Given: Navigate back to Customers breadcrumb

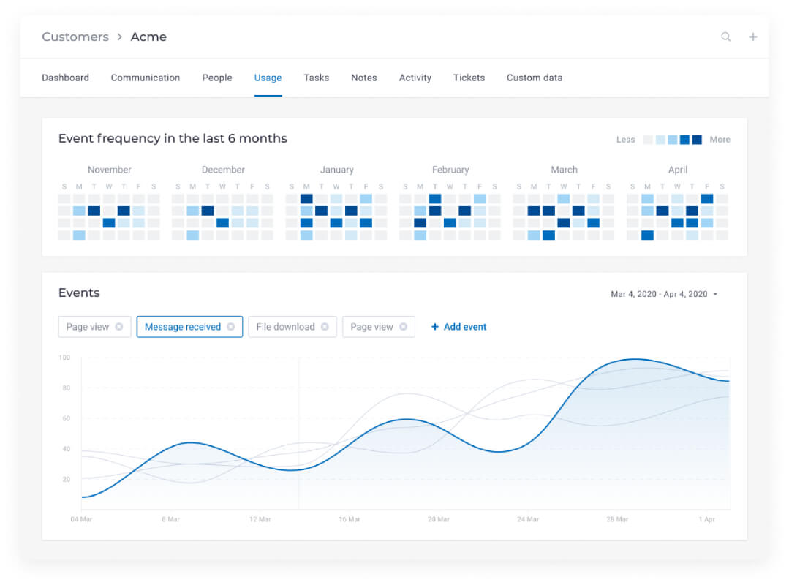Looking at the screenshot, I should [x=75, y=37].
